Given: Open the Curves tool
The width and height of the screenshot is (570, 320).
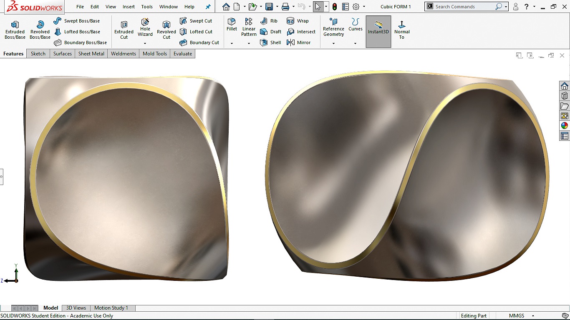Looking at the screenshot, I should point(356,25).
